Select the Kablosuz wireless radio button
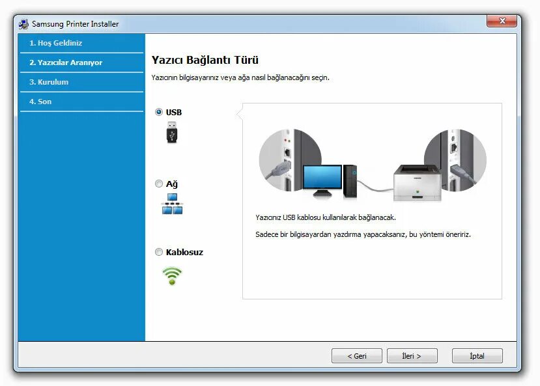The image size is (540, 386). (159, 252)
